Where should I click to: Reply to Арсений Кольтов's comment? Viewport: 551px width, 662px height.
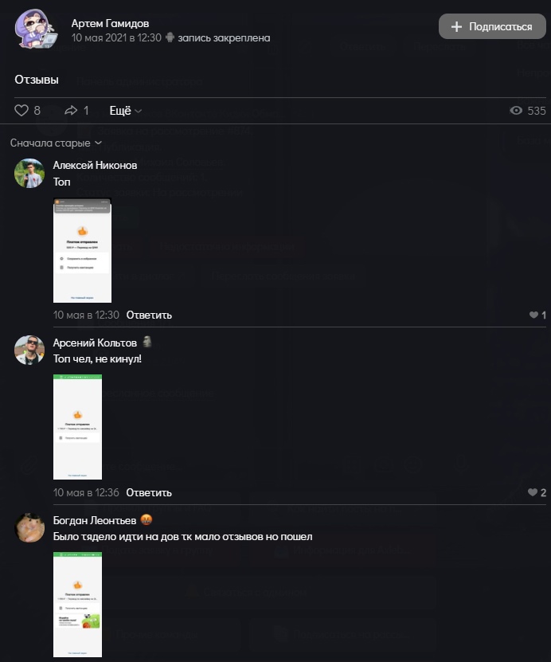[149, 492]
